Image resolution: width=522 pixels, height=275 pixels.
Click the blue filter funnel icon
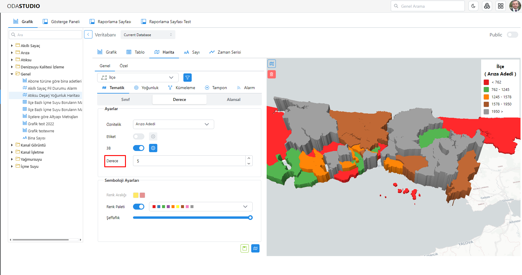[187, 78]
